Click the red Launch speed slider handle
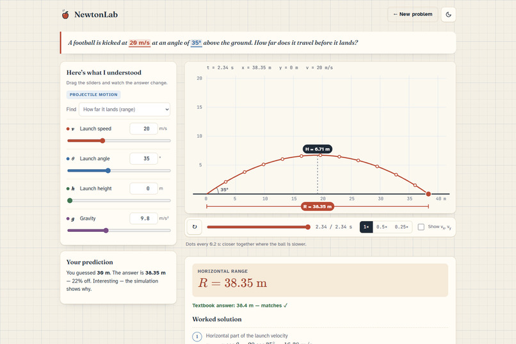The width and height of the screenshot is (516, 344). coord(102,140)
